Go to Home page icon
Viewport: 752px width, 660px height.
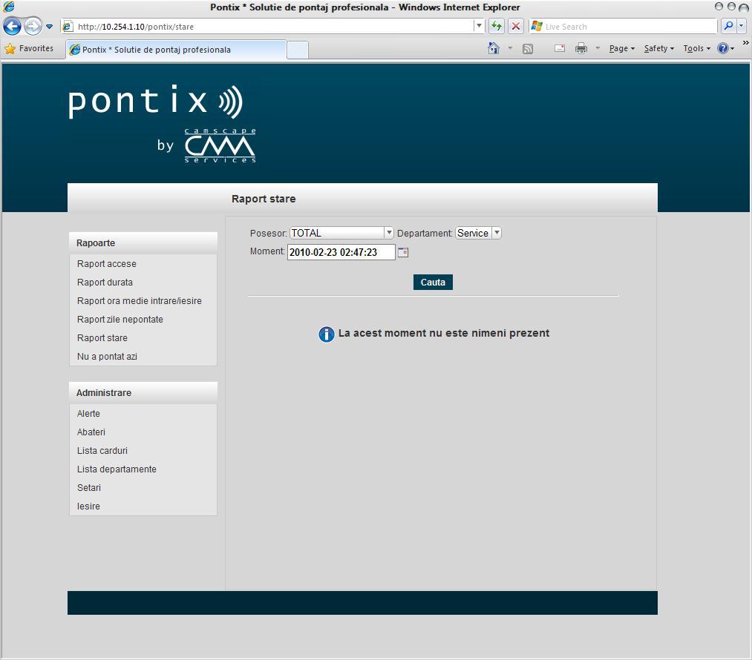(x=493, y=48)
